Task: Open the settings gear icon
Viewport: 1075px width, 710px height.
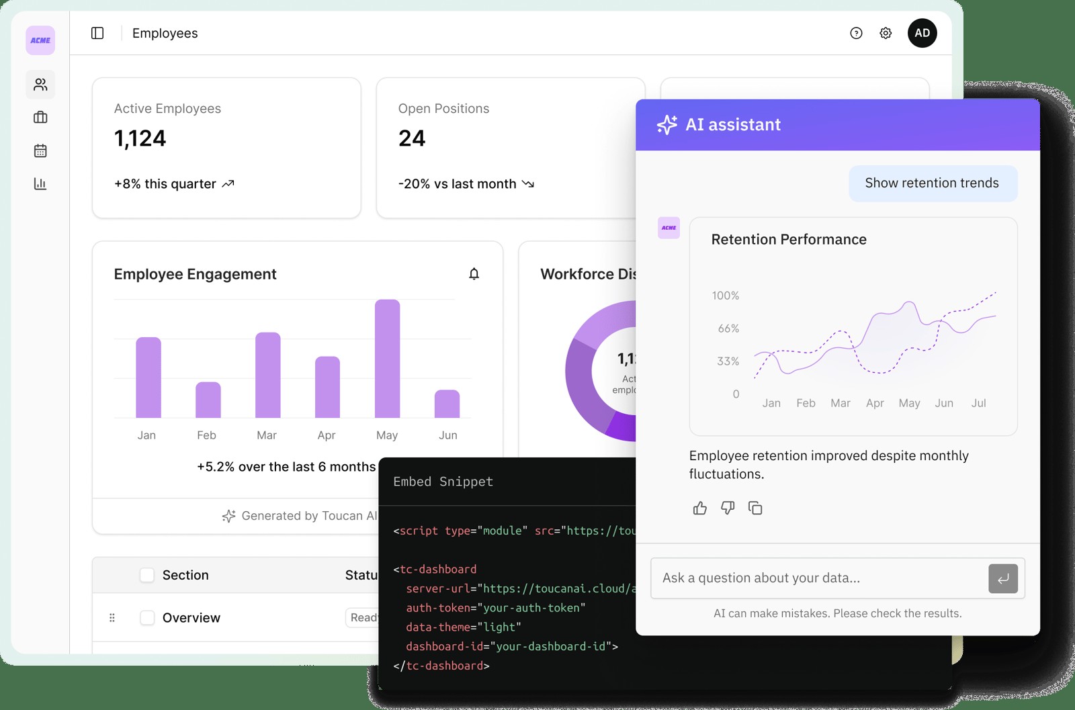Action: 886,33
